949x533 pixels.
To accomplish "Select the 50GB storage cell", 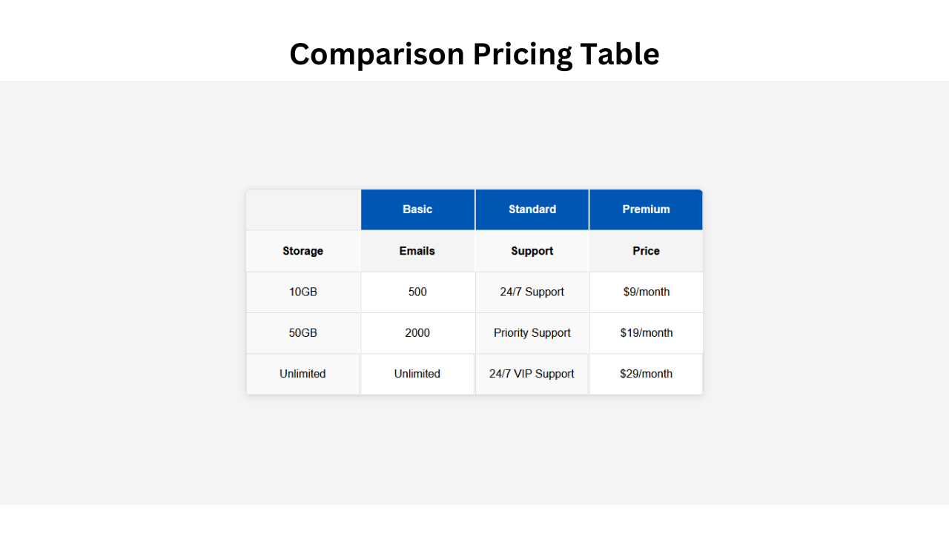I will click(x=302, y=332).
